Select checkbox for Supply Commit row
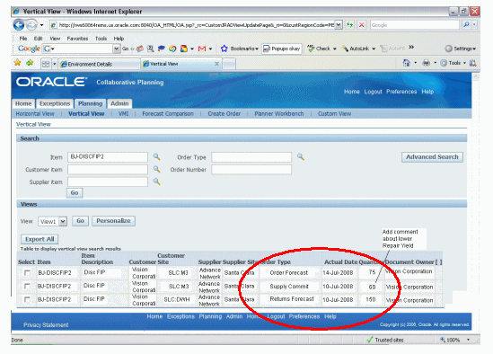493x354 pixels. point(27,286)
